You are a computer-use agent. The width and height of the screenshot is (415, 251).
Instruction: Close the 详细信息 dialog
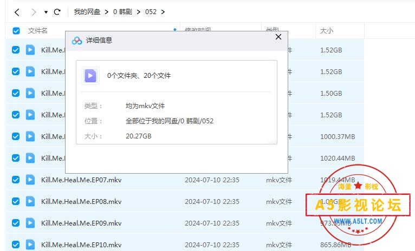pyautogui.click(x=278, y=37)
